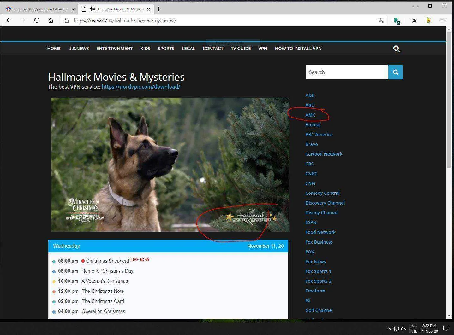Open Fox News channel link
Screen dimensions: 454x335
coord(315,262)
